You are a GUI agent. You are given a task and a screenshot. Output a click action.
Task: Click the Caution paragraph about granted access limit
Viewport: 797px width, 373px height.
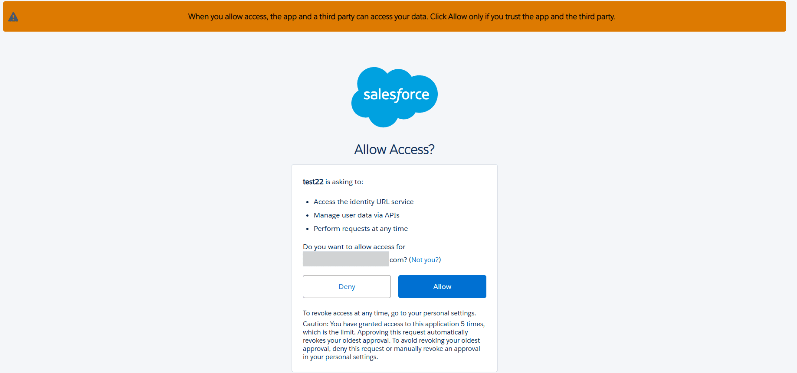pyautogui.click(x=393, y=340)
